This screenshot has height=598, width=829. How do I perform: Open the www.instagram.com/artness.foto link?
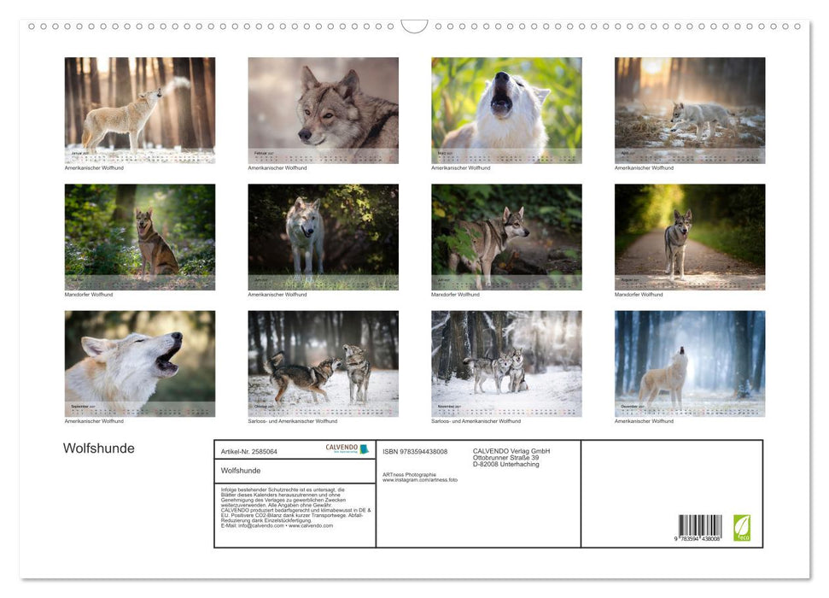(x=420, y=480)
